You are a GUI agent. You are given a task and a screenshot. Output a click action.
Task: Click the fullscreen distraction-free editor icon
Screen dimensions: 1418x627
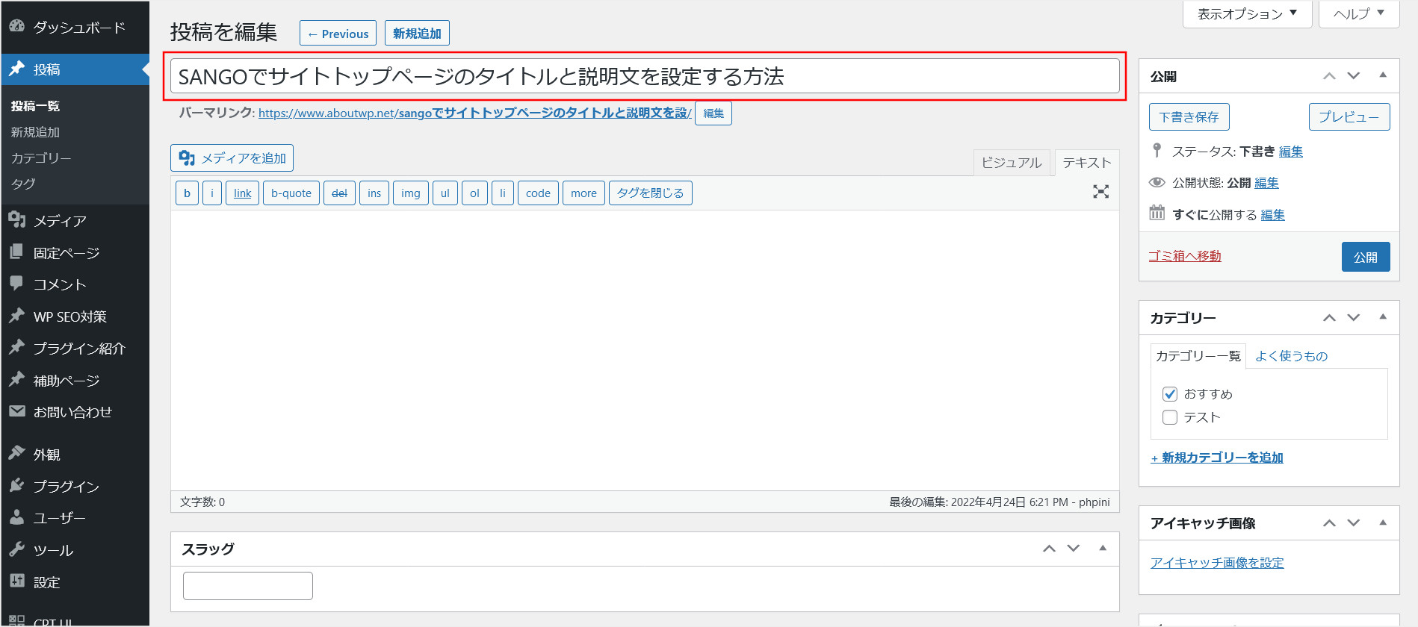(x=1100, y=192)
